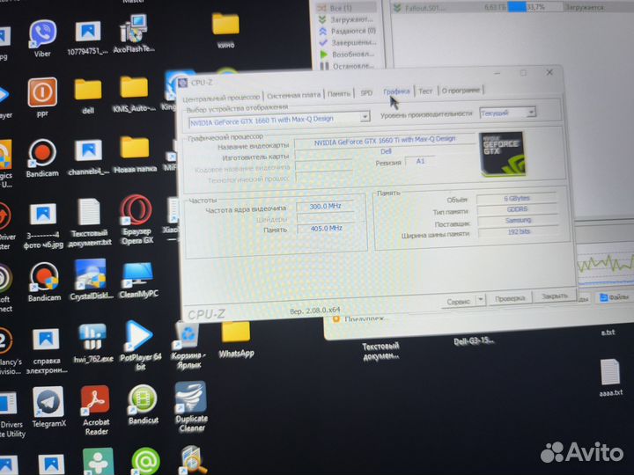Switch to Центральный процессор tab in CPU-Z
This screenshot has width=634, height=475.
coord(221,98)
